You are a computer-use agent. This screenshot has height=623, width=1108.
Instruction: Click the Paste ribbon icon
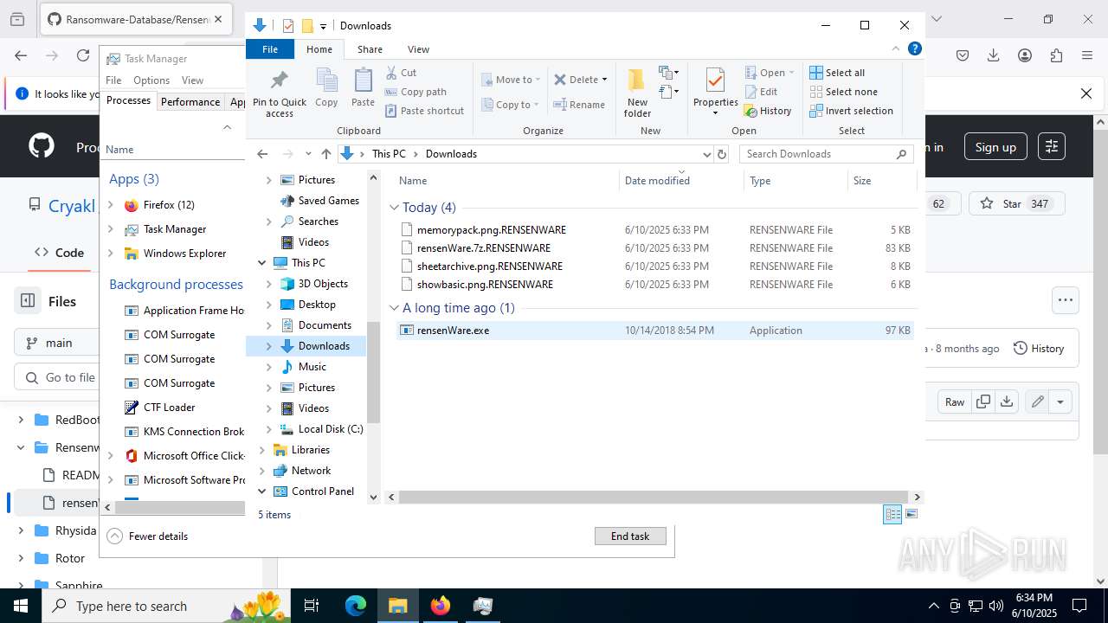coord(363,88)
